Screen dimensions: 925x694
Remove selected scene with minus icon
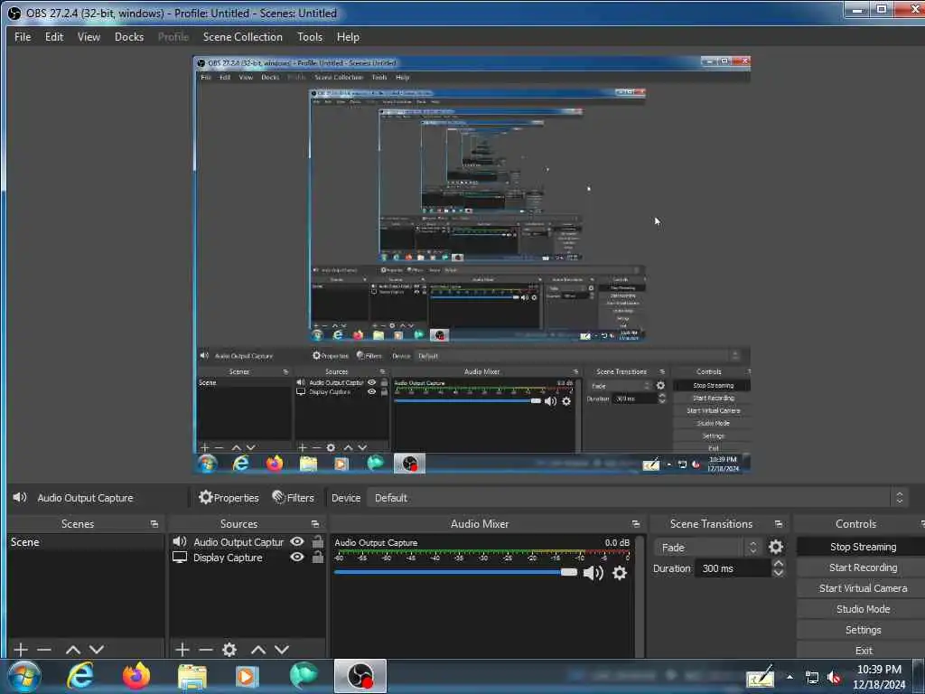coord(44,650)
